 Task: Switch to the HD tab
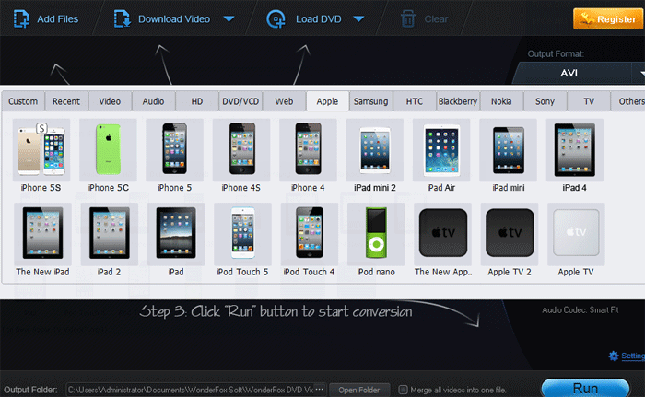(x=197, y=101)
